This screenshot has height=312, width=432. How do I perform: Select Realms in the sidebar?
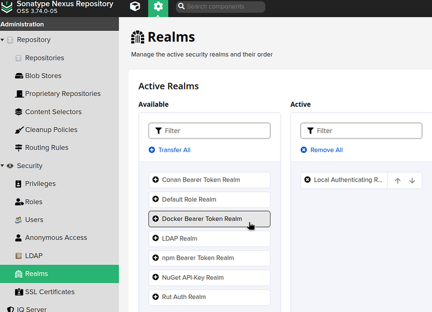click(x=59, y=274)
